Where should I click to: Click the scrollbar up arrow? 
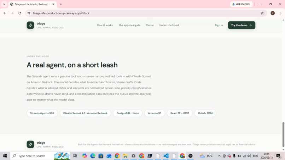283,20
